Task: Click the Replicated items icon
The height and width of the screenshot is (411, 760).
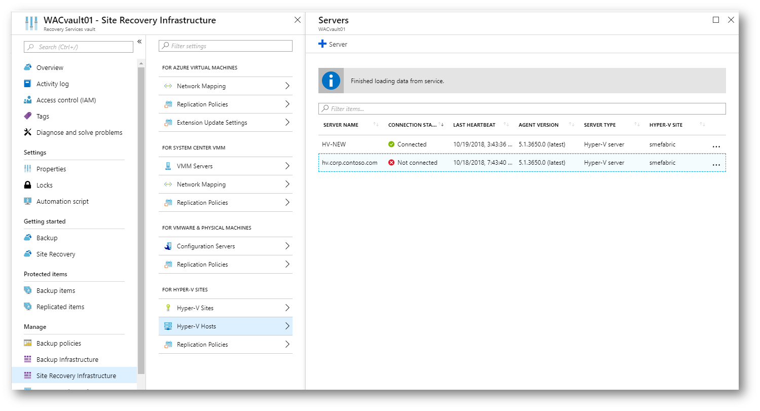Action: [x=28, y=307]
